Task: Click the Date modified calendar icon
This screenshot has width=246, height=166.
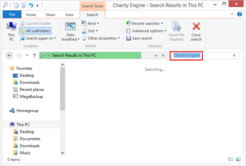Action: click(70, 26)
